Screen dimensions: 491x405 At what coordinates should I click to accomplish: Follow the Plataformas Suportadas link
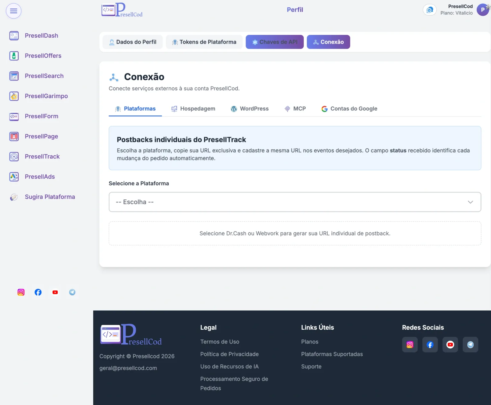[x=332, y=354]
